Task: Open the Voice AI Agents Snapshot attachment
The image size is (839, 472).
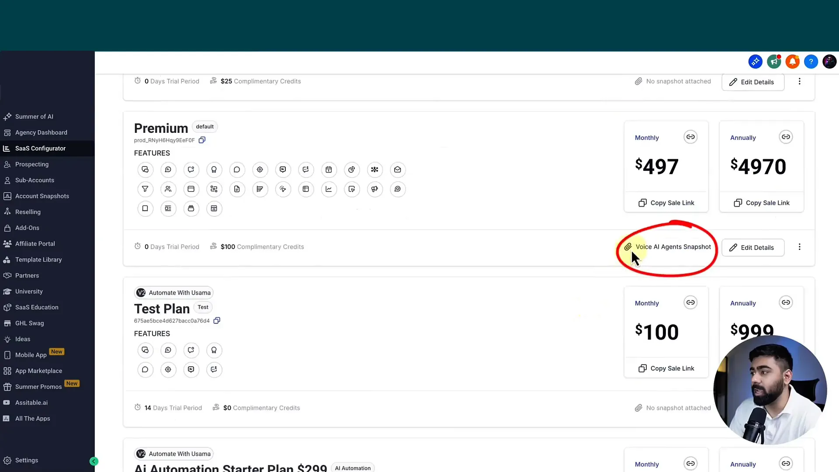Action: click(667, 247)
